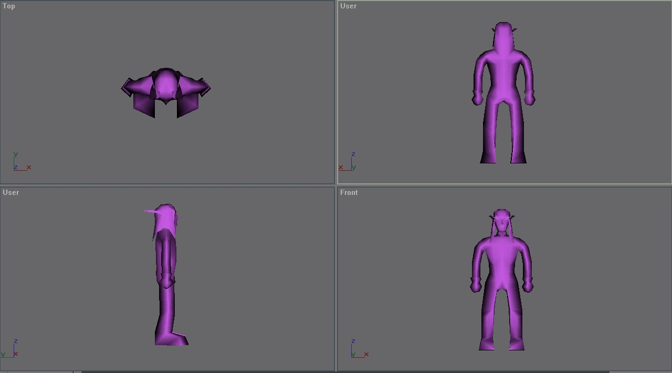Click the vertical divider between Top and User viewports
Viewport: 672px width, 373px height.
pos(336,92)
